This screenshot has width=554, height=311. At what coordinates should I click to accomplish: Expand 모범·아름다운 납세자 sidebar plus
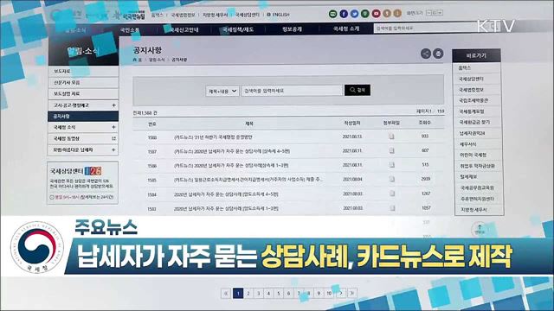tap(113, 149)
